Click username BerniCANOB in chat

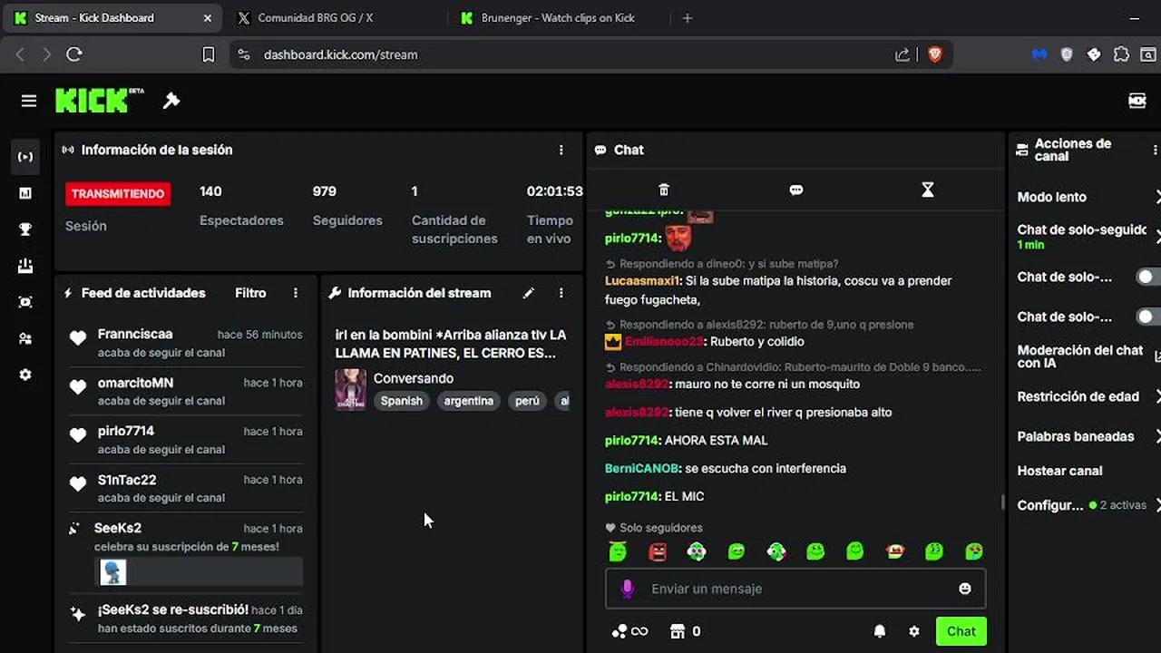[x=641, y=469]
